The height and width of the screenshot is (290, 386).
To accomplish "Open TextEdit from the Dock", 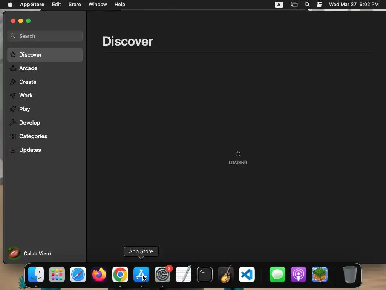I will coord(184,275).
